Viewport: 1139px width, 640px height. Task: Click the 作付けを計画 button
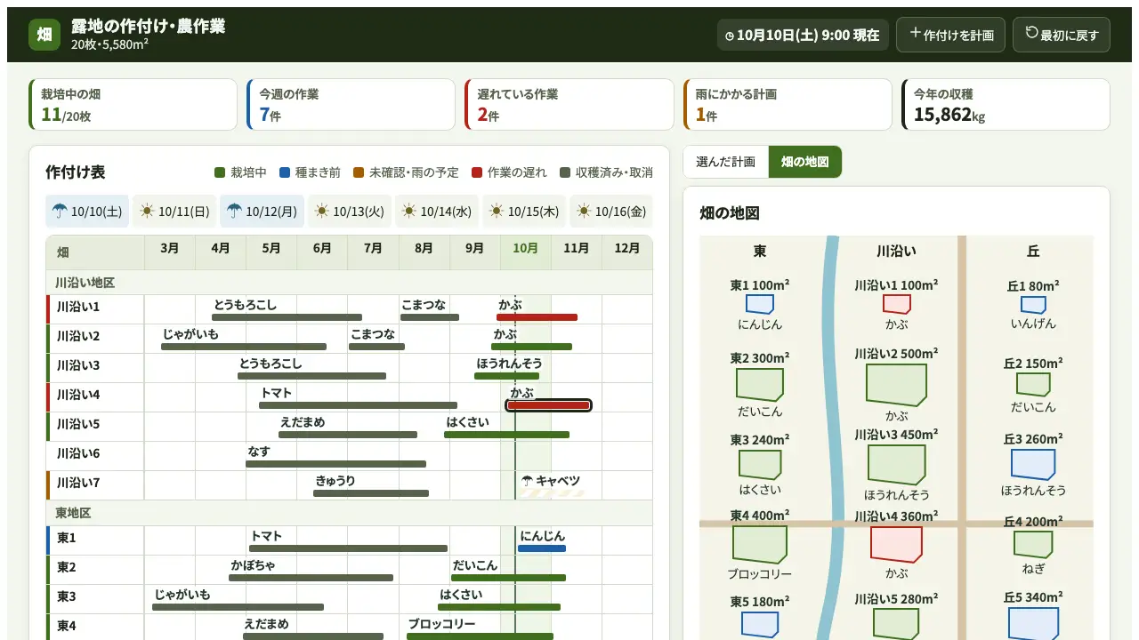[x=950, y=35]
